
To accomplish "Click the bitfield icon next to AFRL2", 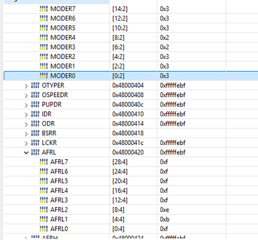I will (x=44, y=210).
